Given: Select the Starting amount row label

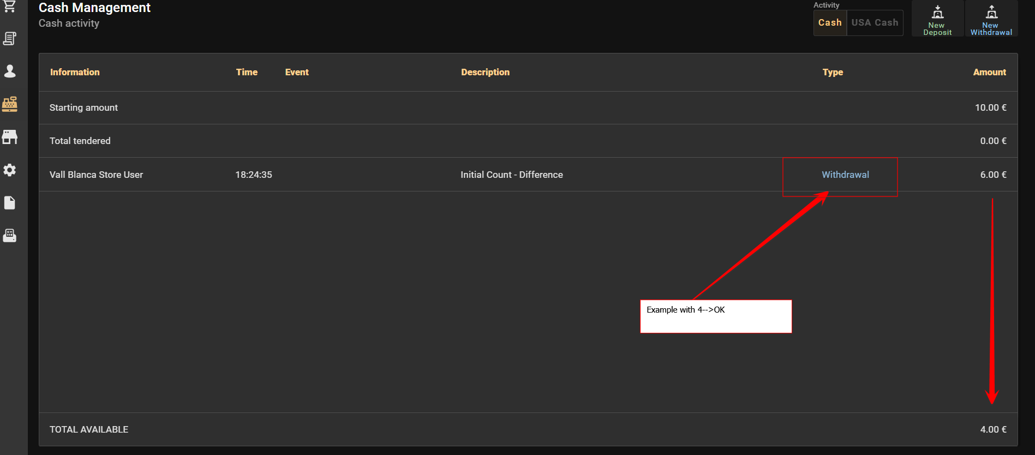Looking at the screenshot, I should pos(83,107).
